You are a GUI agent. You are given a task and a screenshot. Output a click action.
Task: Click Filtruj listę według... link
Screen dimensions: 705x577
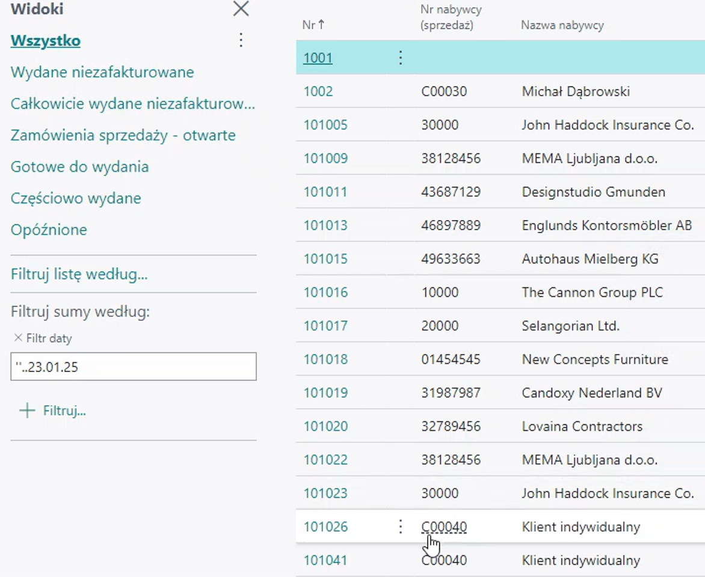coord(79,273)
